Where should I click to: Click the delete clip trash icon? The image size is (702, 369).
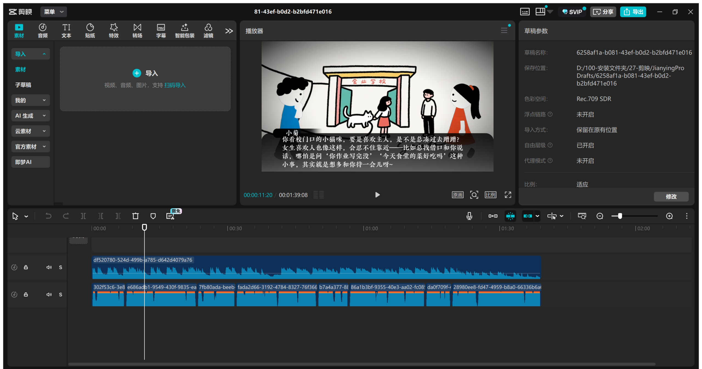tap(135, 216)
